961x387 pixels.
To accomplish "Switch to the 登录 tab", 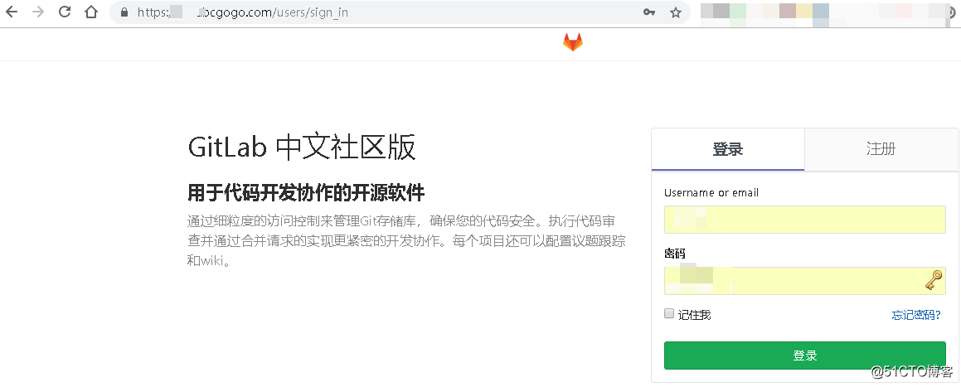I will [x=727, y=149].
